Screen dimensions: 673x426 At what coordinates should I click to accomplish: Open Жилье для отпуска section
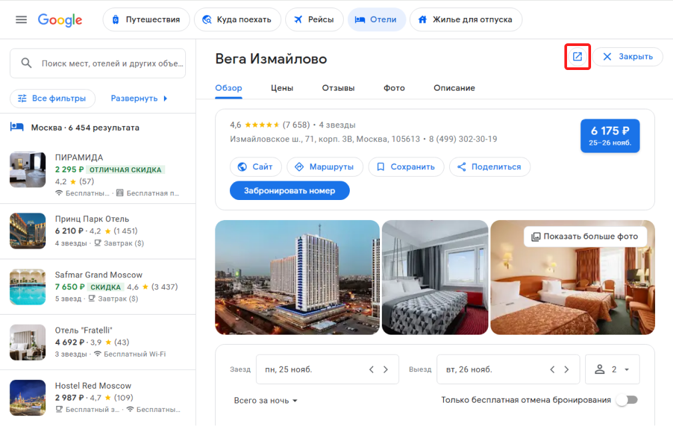pyautogui.click(x=466, y=20)
